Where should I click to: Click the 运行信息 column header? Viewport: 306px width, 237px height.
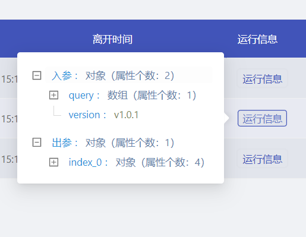(x=257, y=39)
